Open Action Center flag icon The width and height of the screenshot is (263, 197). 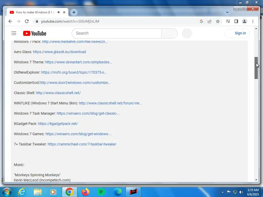coord(229,192)
